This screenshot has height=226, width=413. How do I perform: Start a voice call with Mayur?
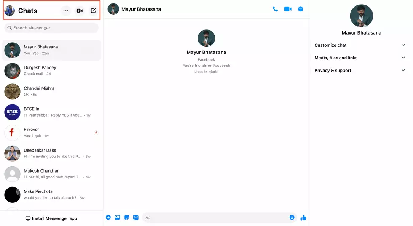[x=275, y=9]
